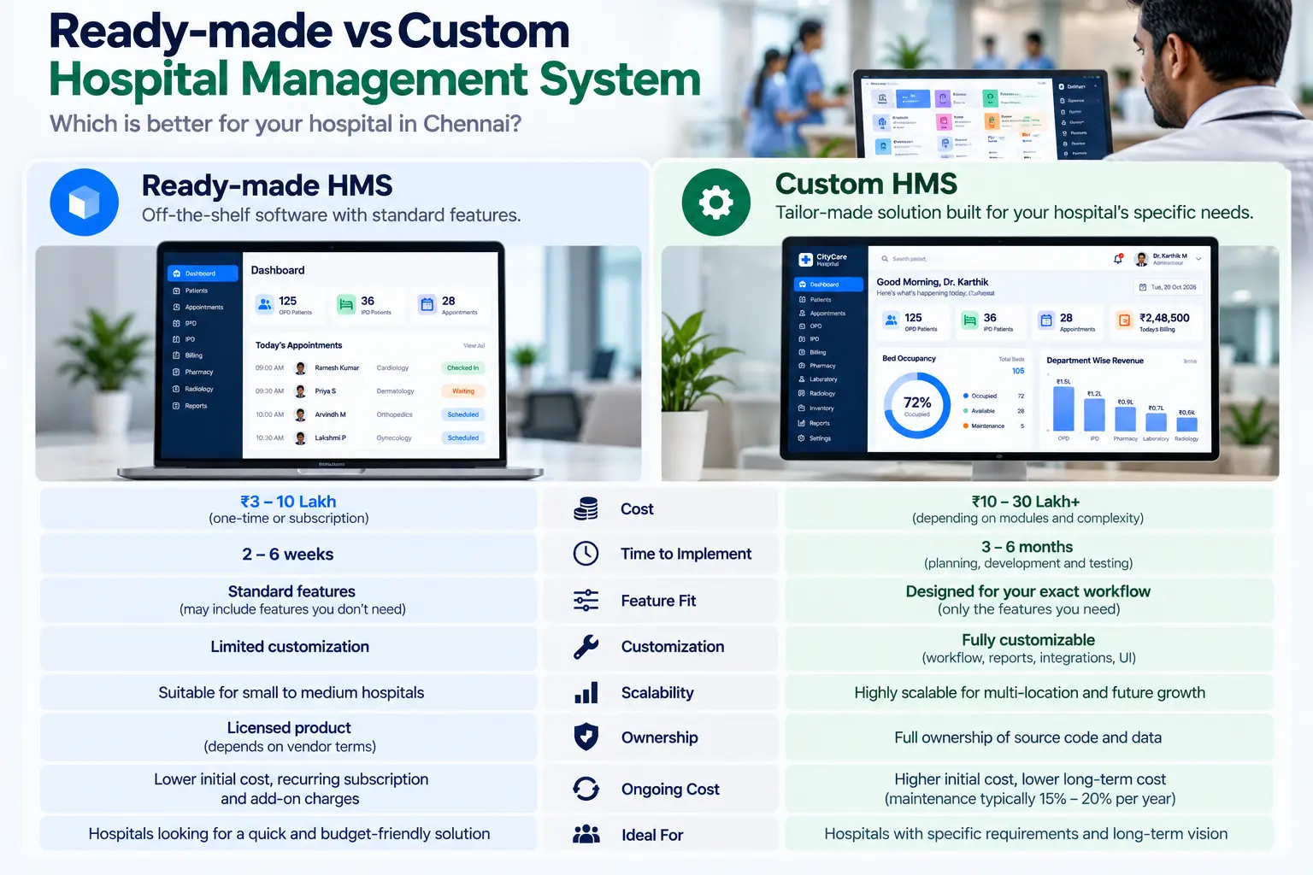Click Checked In status for Ramesh Kumar
This screenshot has width=1313, height=875.
[462, 368]
